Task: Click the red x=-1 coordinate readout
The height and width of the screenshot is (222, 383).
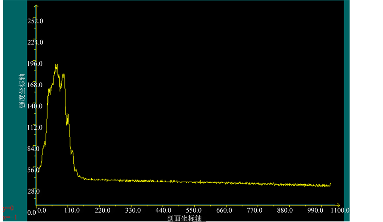Action: point(9,217)
